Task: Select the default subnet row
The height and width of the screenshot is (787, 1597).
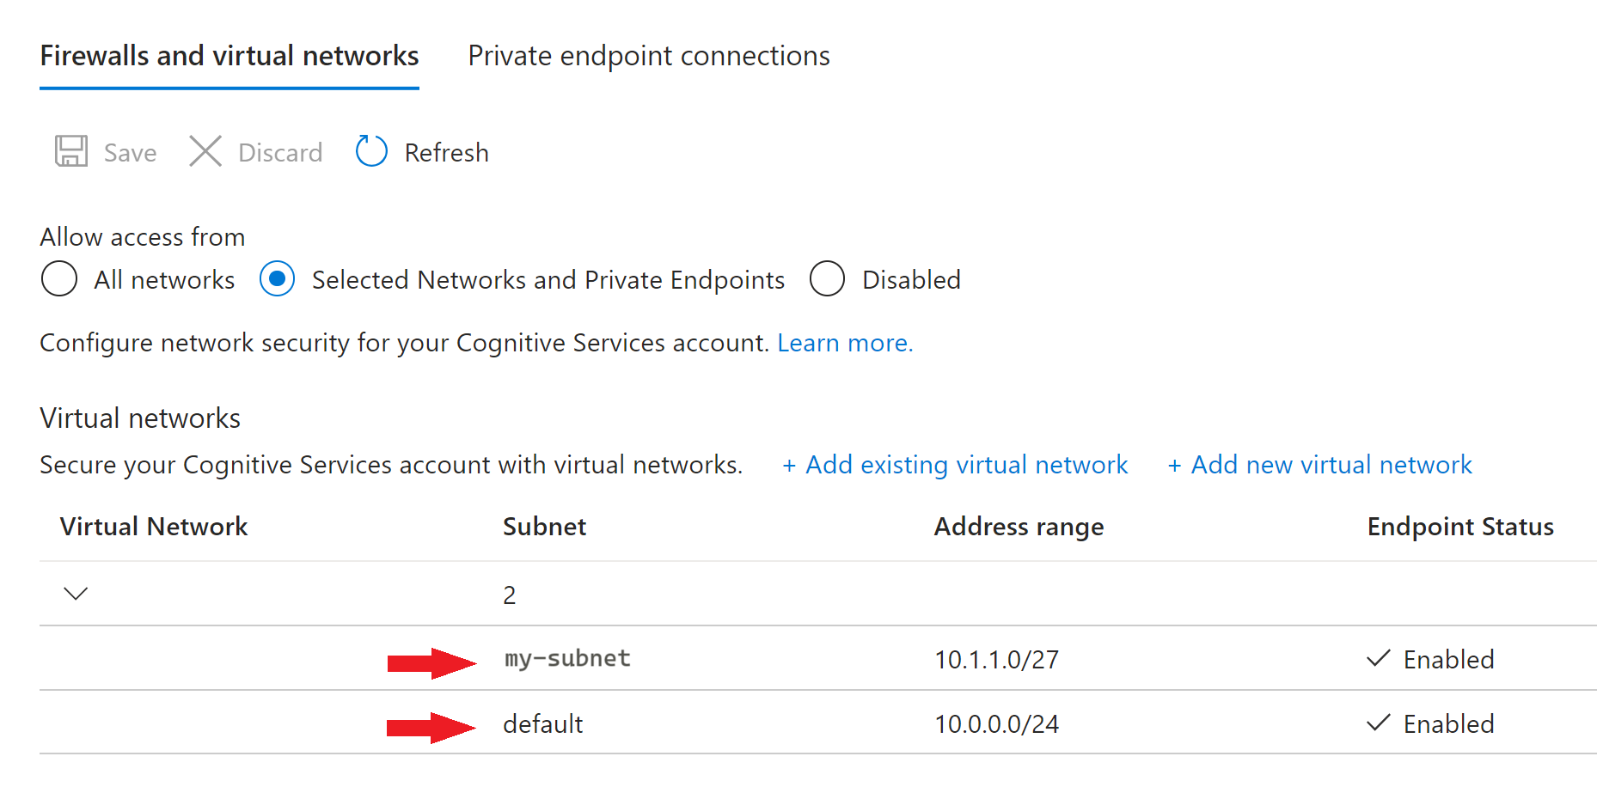Action: click(542, 723)
